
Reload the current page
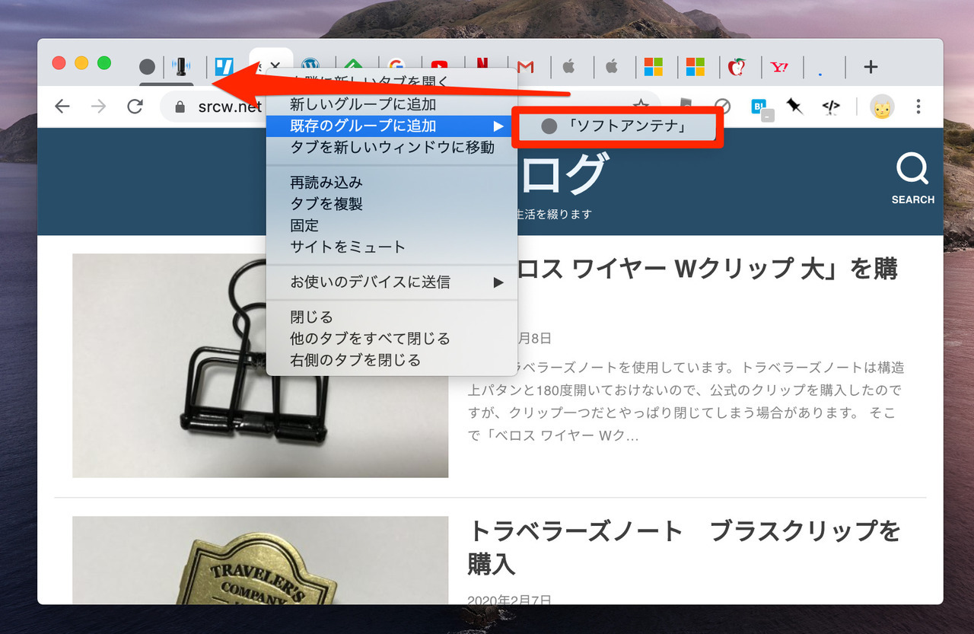(x=135, y=107)
